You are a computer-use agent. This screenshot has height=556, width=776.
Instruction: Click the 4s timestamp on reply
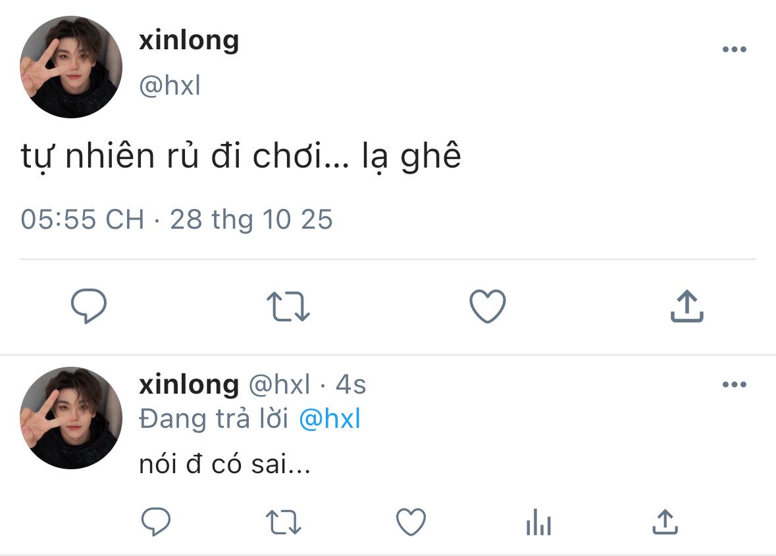[x=351, y=385]
